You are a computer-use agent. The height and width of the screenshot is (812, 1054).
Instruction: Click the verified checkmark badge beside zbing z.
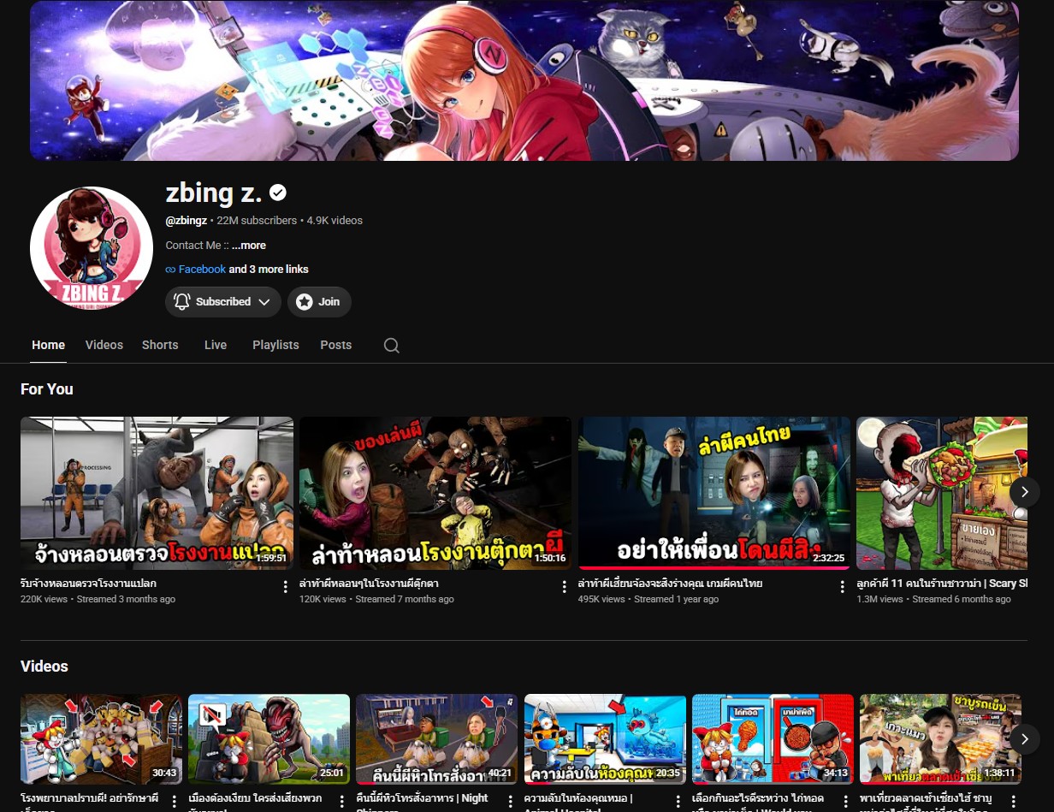[278, 193]
